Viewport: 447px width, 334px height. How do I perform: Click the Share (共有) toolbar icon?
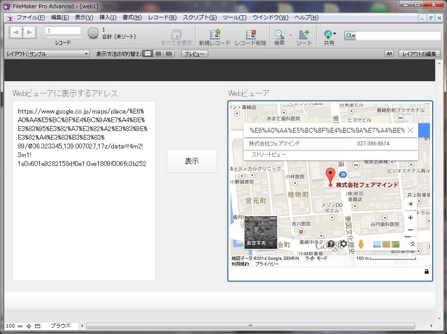click(328, 34)
